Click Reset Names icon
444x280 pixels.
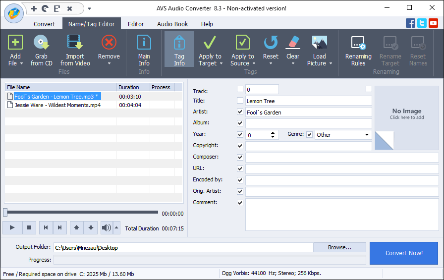click(418, 43)
